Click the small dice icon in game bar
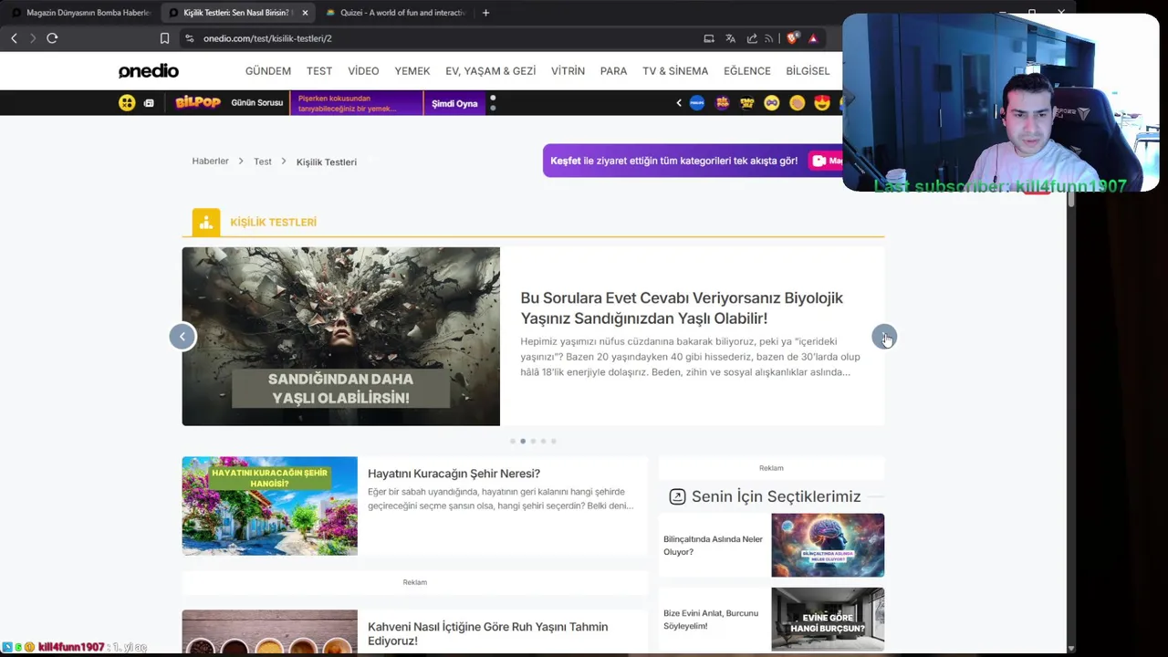The image size is (1168, 657). (149, 103)
